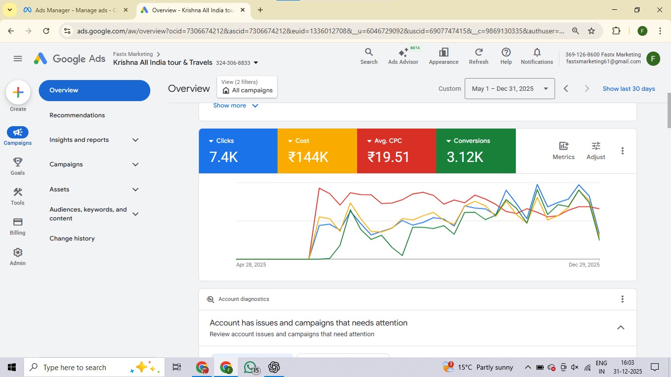Click the Show last 30 days link

(x=629, y=89)
